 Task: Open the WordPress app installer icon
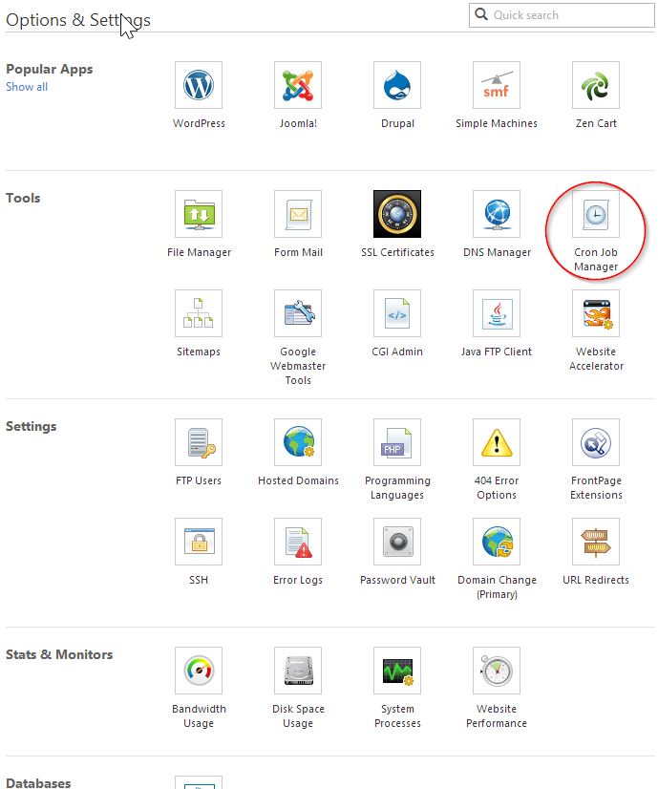tap(199, 86)
